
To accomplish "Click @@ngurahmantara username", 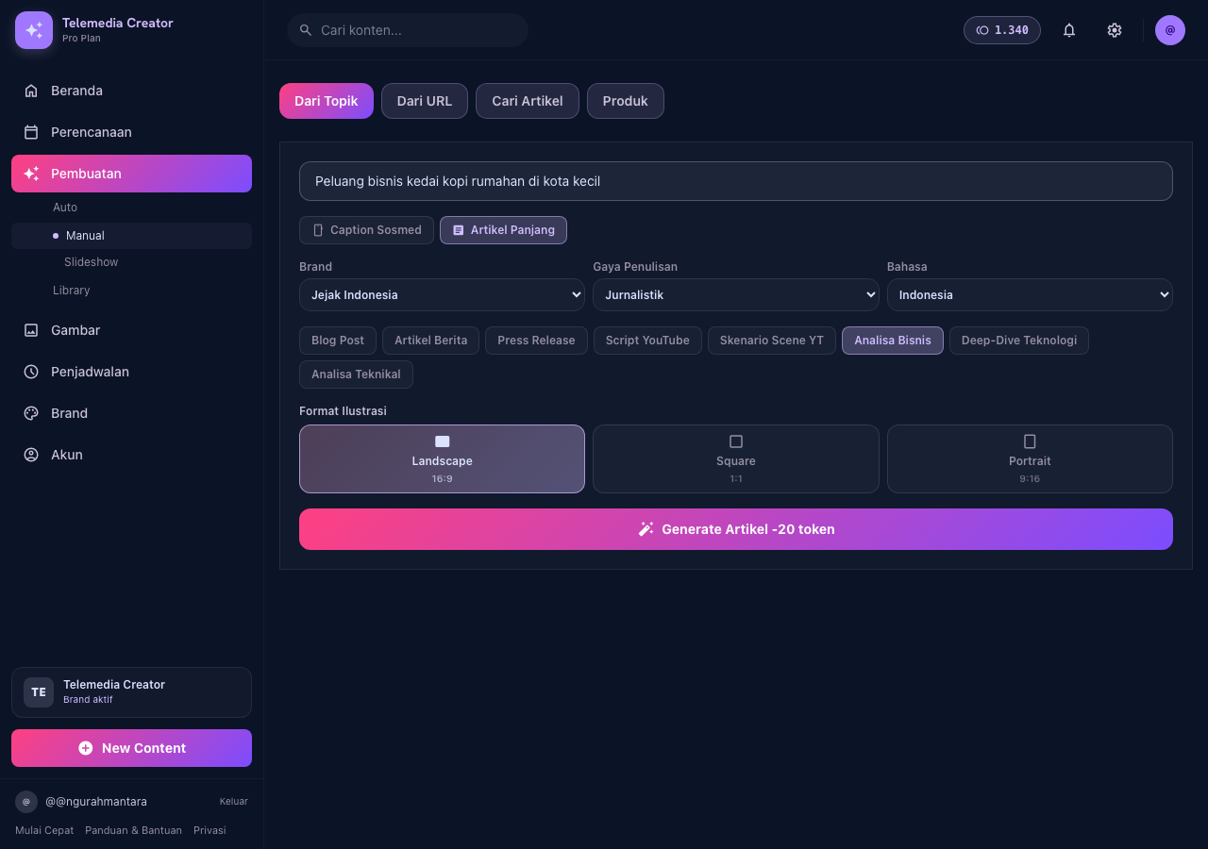I will pos(96,802).
